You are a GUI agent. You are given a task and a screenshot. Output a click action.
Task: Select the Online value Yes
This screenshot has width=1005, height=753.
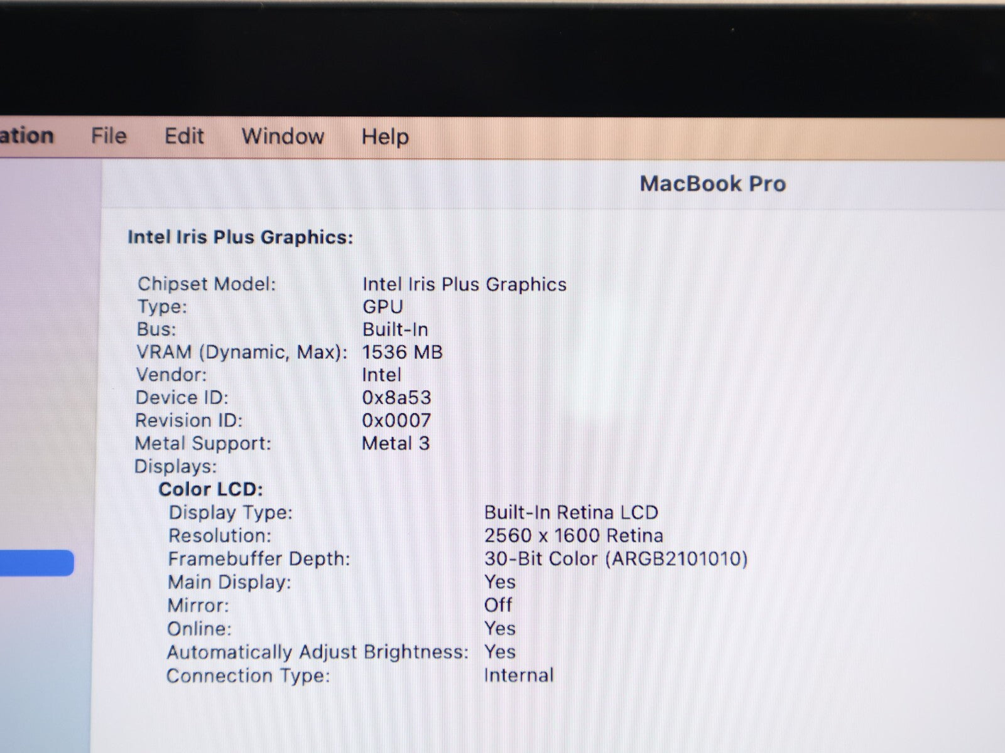click(500, 629)
